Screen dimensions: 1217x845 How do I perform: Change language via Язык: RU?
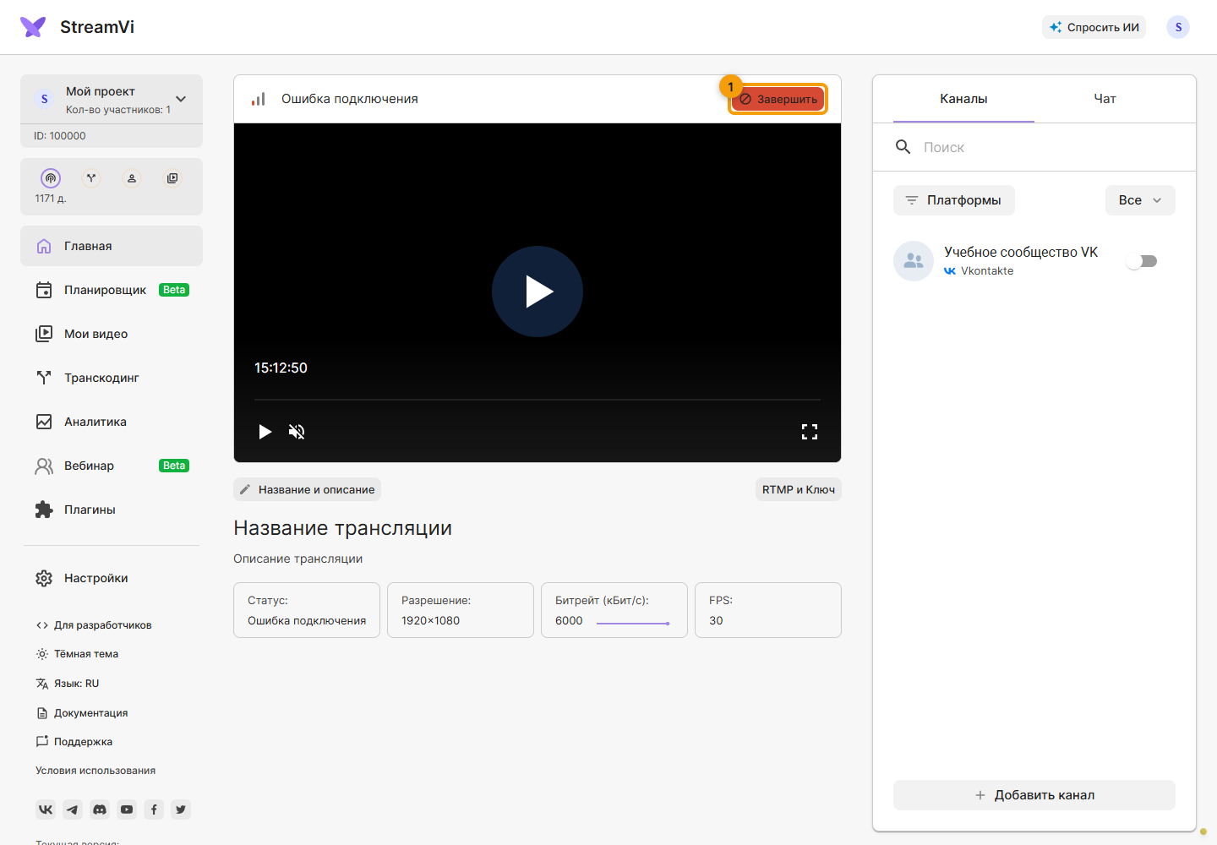(68, 684)
